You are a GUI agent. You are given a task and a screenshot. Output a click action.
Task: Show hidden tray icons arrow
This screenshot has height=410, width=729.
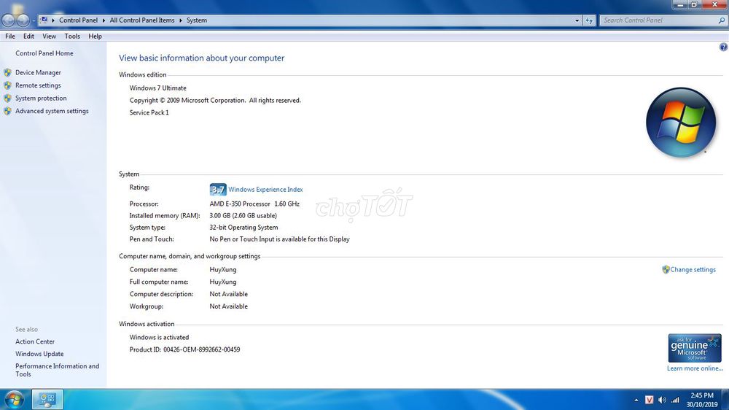coord(636,401)
